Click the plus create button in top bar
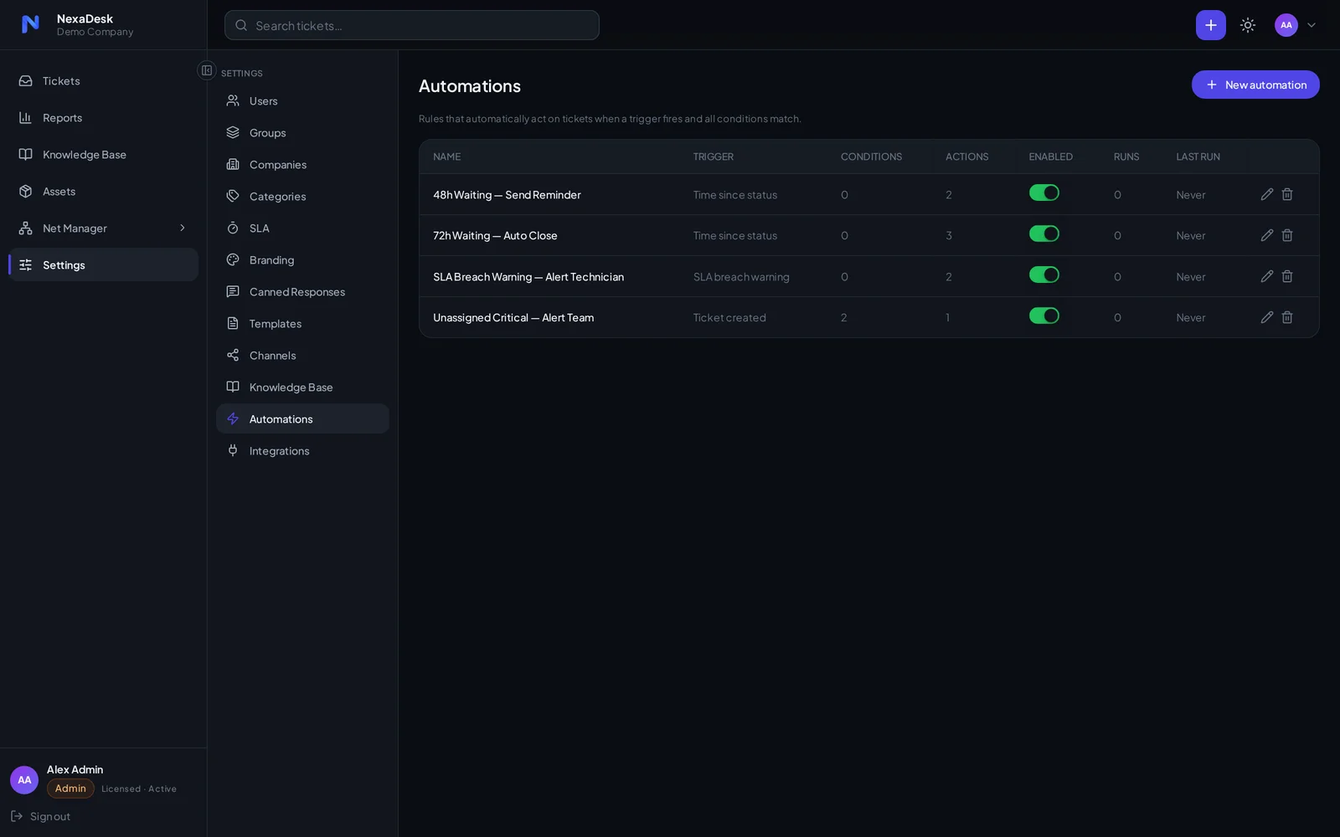 tap(1210, 25)
